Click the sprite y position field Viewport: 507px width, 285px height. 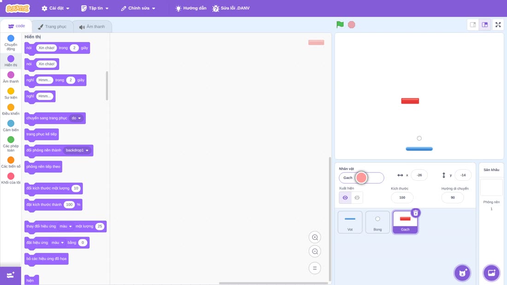[x=463, y=175]
